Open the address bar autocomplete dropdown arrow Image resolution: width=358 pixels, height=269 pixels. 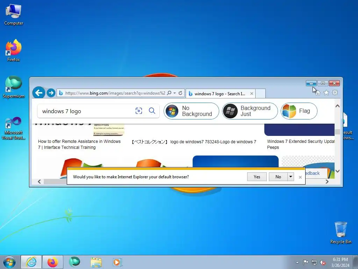pos(175,93)
